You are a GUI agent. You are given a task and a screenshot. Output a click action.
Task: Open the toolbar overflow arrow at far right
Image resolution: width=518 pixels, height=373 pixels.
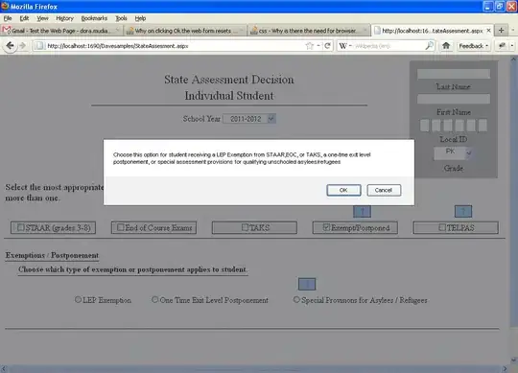coord(512,46)
